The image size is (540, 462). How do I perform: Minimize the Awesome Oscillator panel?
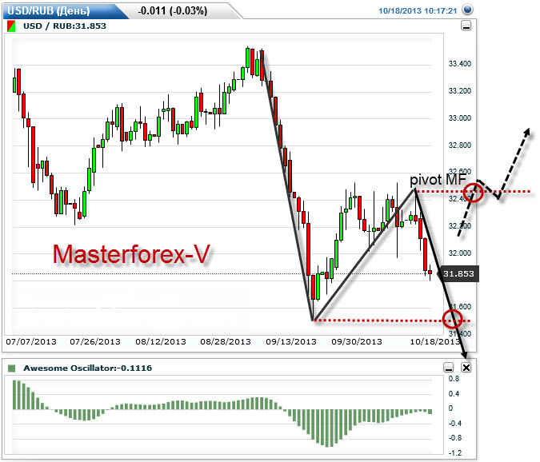(x=448, y=368)
